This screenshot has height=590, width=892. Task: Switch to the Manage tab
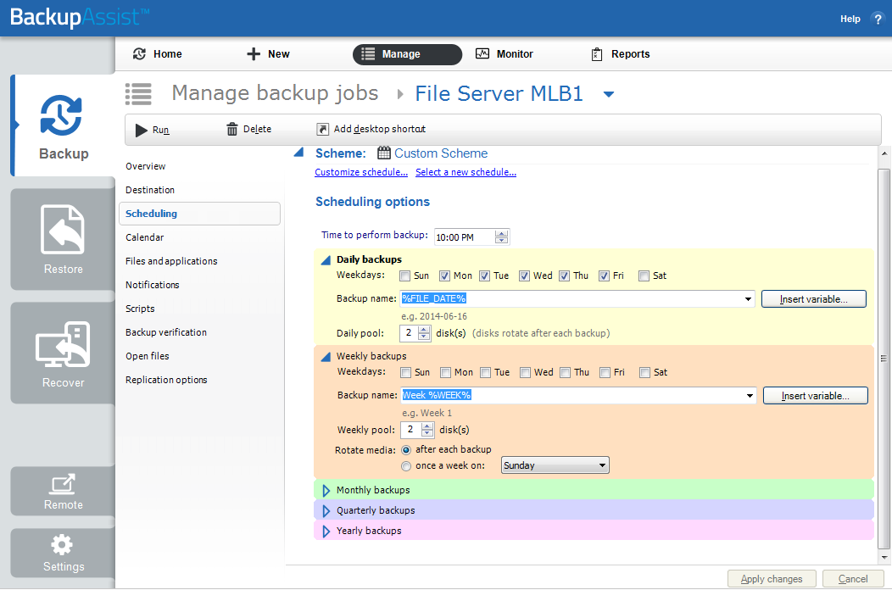click(x=407, y=54)
